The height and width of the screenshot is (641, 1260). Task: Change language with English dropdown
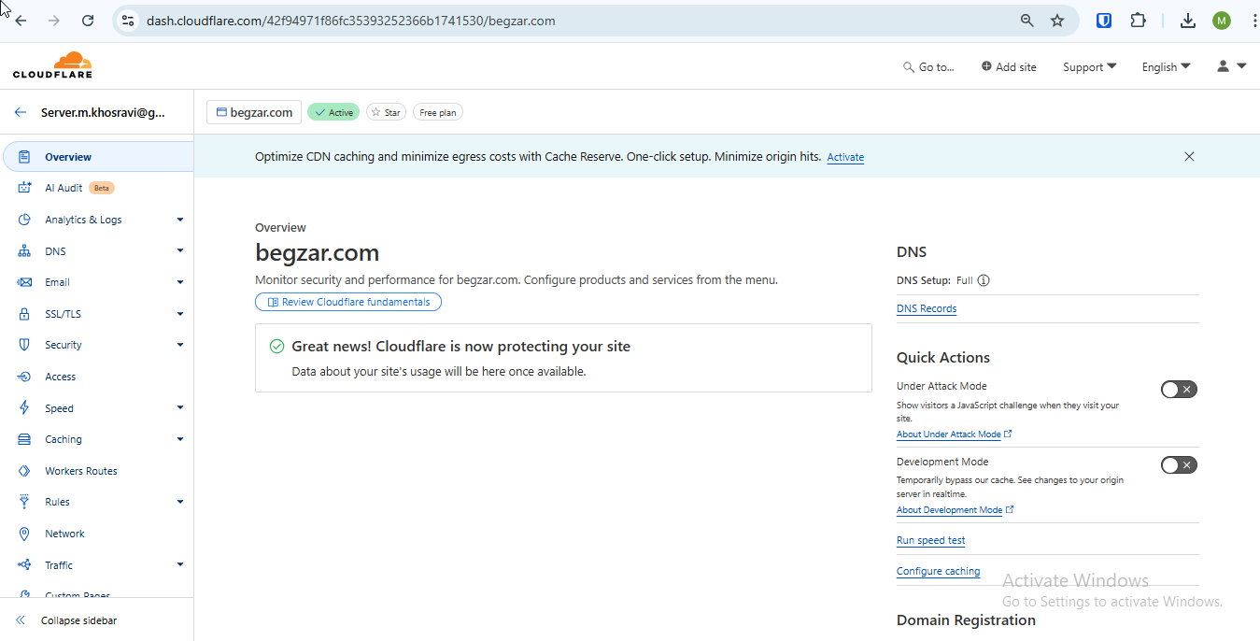1166,67
